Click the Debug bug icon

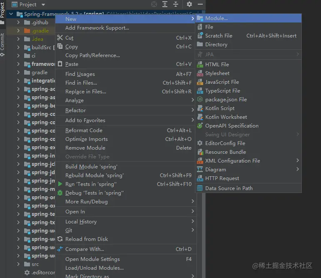(60, 193)
